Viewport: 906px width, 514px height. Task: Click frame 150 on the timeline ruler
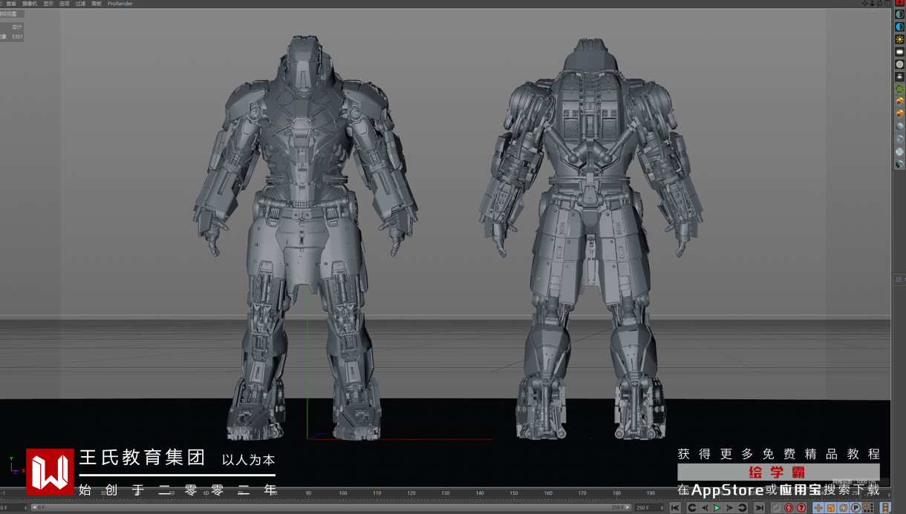pyautogui.click(x=514, y=493)
